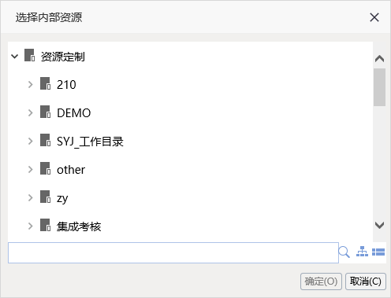This screenshot has width=391, height=298.
Task: Click the 210 folder icon
Action: [x=45, y=83]
